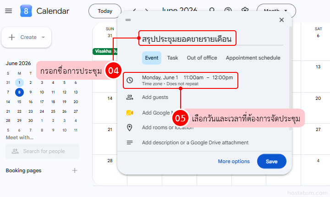Click Sunday 14 in month grid
The height and width of the screenshot is (197, 330).
110,98
